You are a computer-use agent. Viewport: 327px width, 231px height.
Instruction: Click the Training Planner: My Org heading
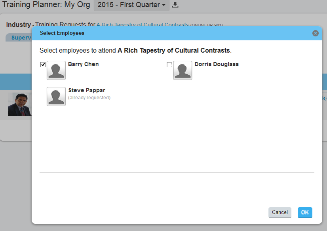(46, 5)
